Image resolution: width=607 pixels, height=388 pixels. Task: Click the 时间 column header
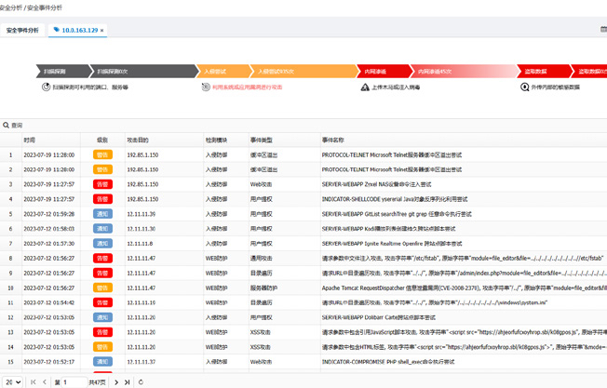(x=30, y=140)
